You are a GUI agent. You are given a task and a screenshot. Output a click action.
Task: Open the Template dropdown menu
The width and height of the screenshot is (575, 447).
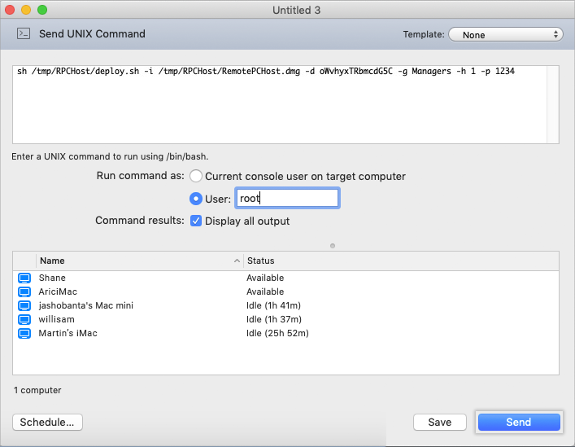[x=505, y=35]
